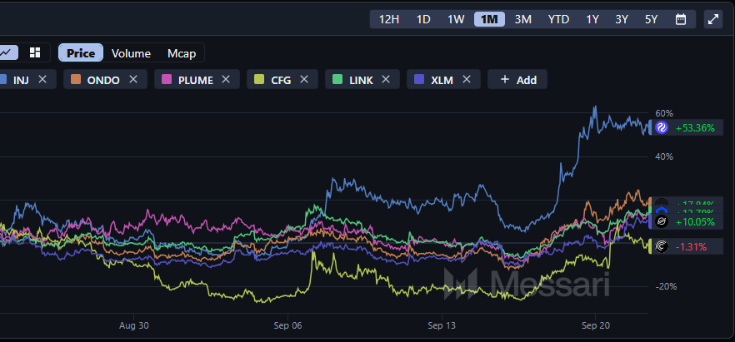
Task: Switch to line chart view
Action: [x=7, y=52]
